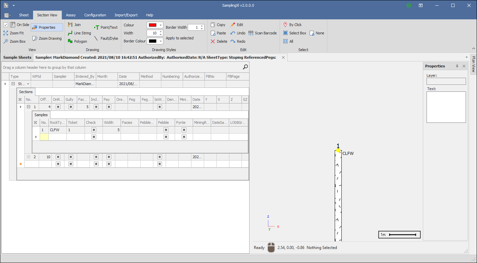
Task: Click the red Colour swatch
Action: click(x=152, y=25)
